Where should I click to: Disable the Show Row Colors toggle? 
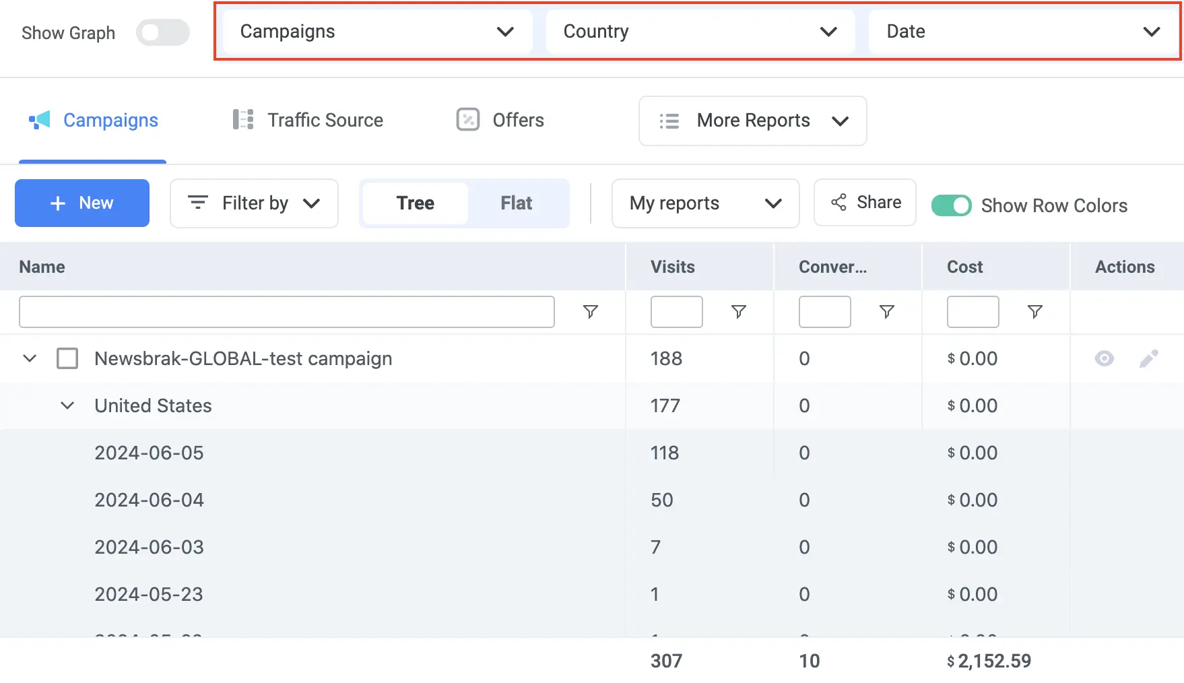coord(951,205)
